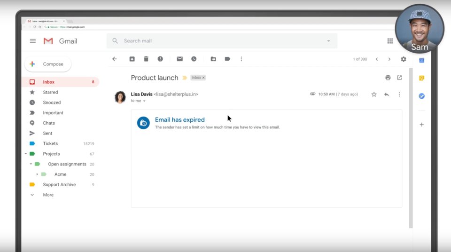
Task: Delete this email with trash icon
Action: click(x=146, y=59)
